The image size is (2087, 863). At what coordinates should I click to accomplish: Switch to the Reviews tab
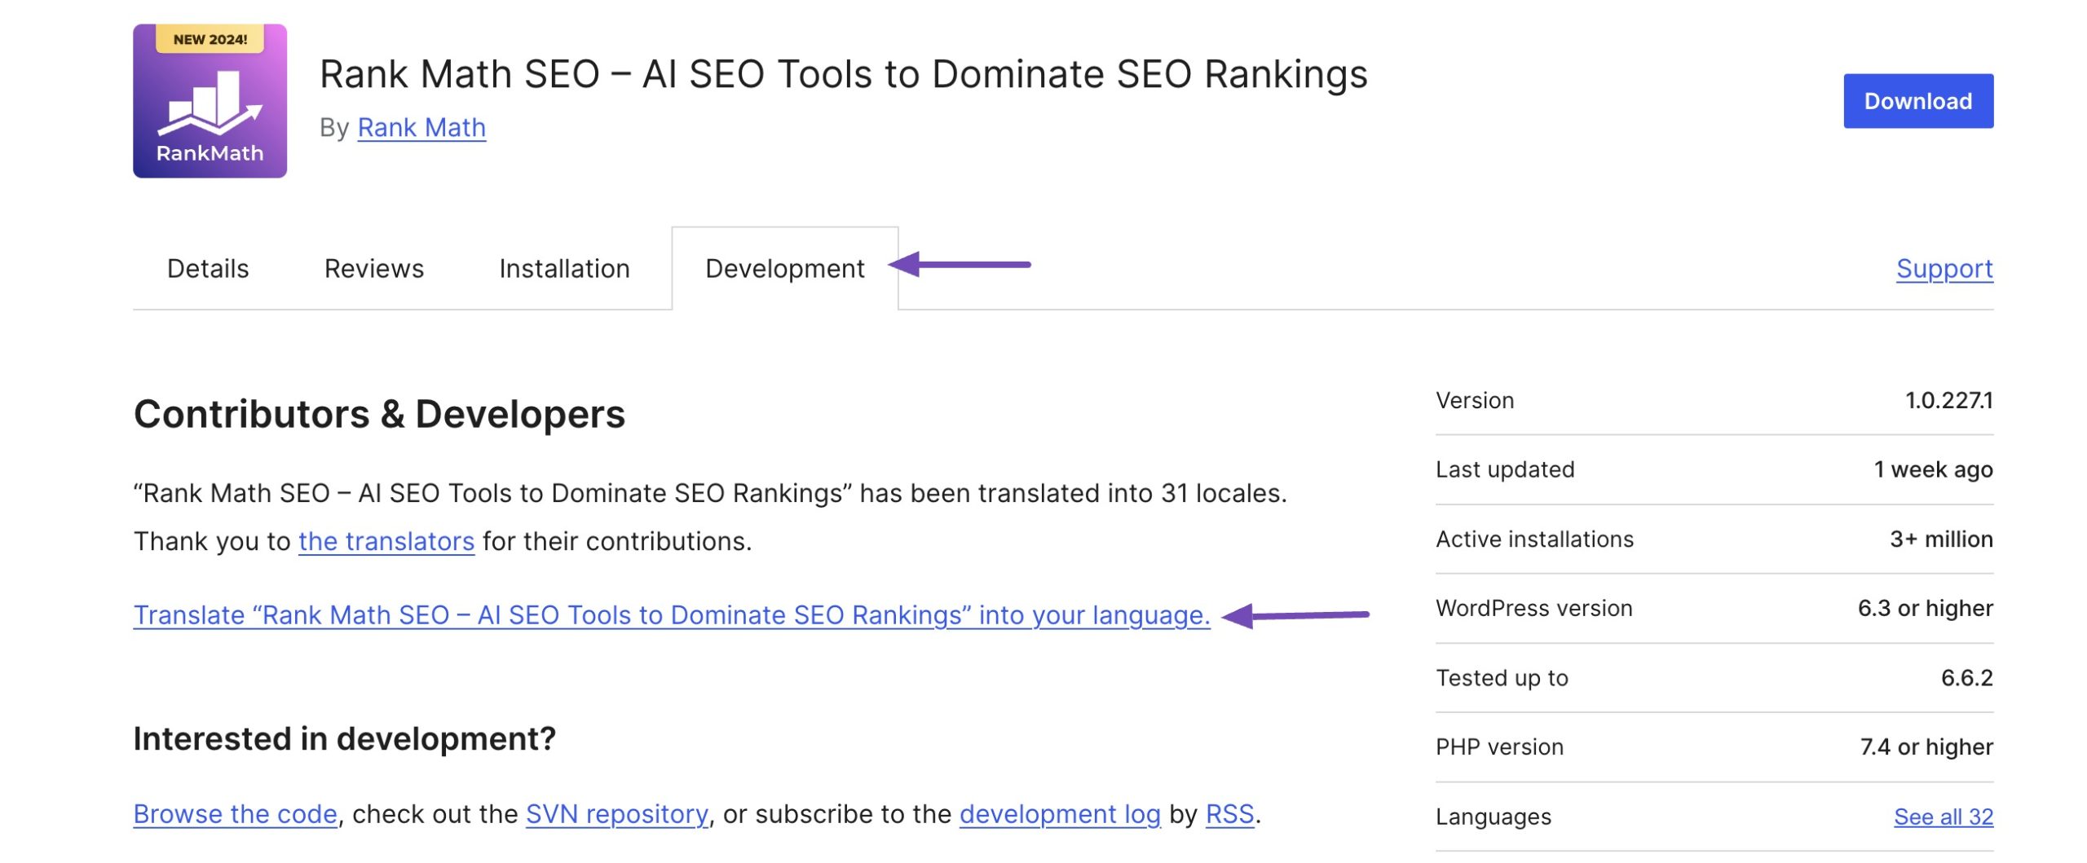point(374,268)
